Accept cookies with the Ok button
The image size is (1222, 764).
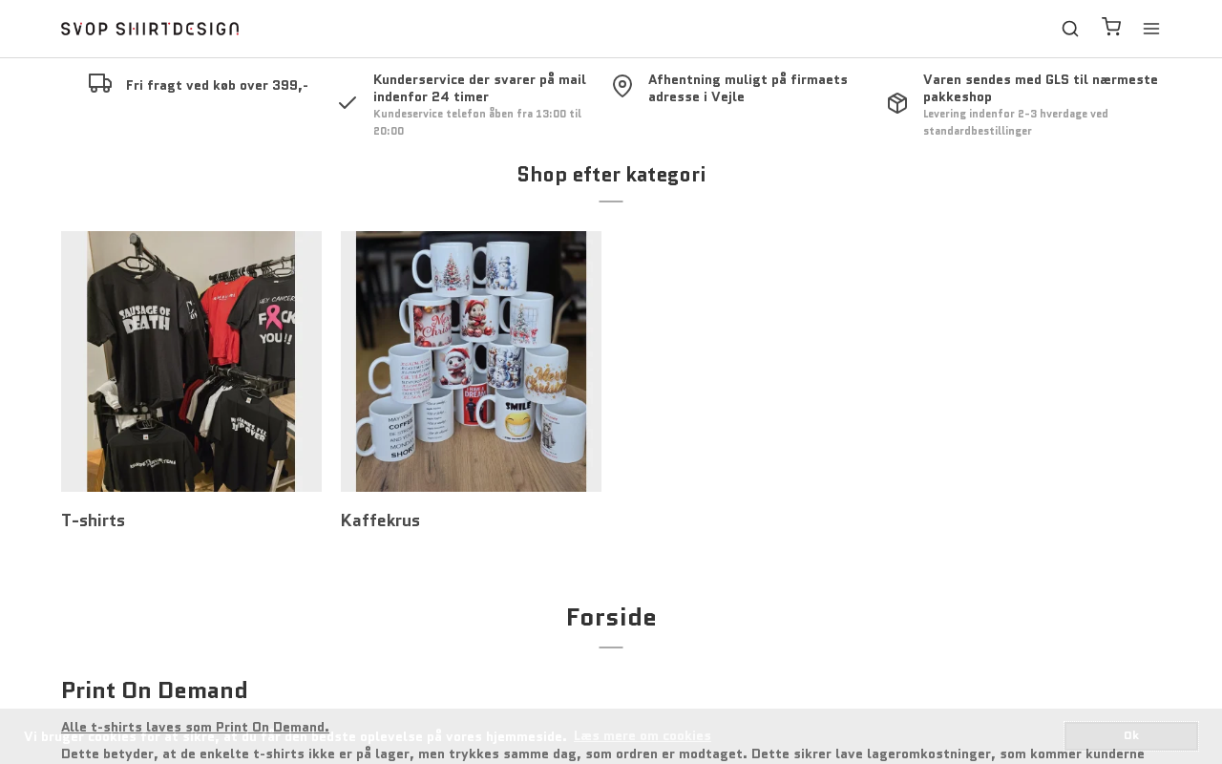pyautogui.click(x=1131, y=736)
